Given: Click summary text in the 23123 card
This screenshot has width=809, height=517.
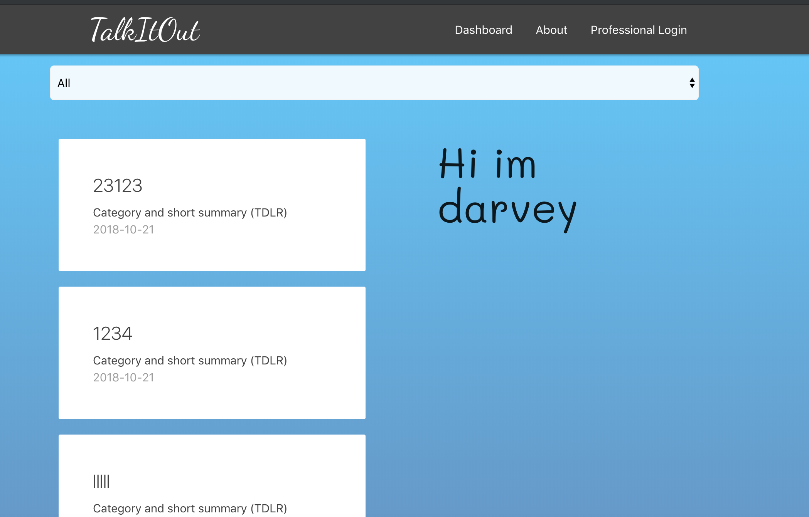Looking at the screenshot, I should pyautogui.click(x=190, y=213).
